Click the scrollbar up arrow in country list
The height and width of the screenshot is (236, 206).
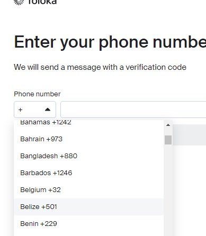tap(168, 125)
